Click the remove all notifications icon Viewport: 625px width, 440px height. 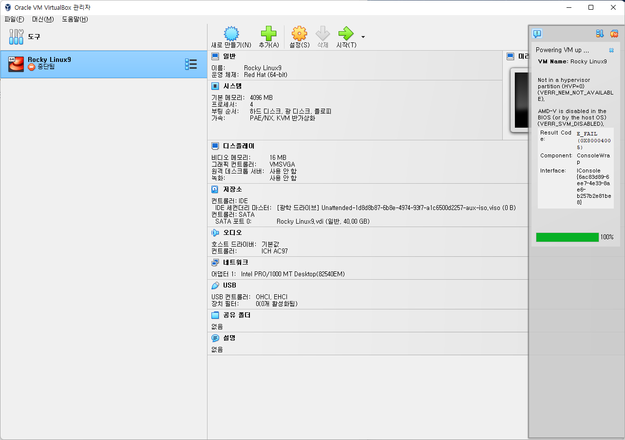point(614,34)
